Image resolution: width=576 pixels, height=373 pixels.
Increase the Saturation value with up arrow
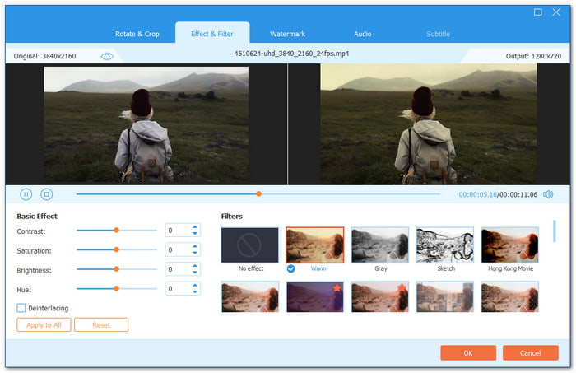click(195, 247)
